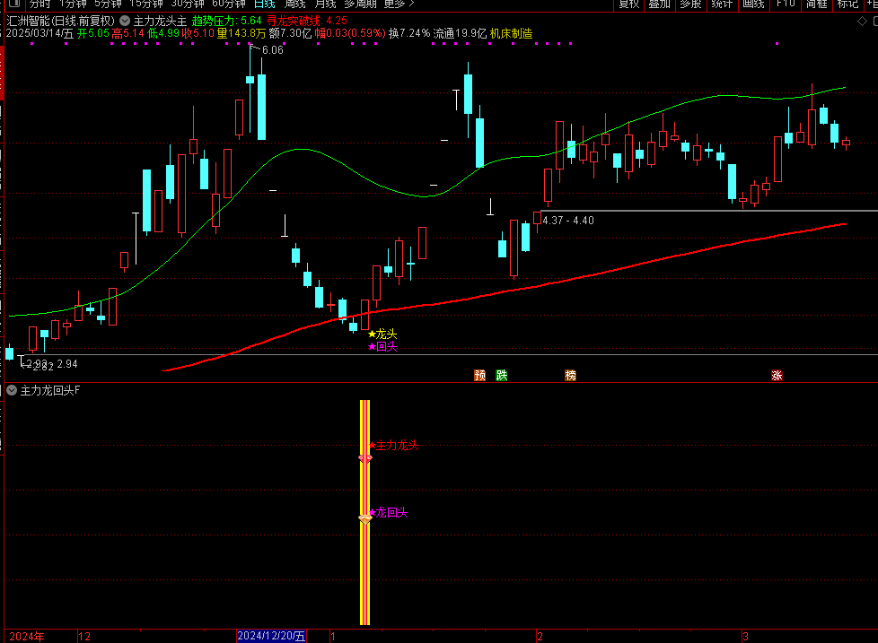Image resolution: width=878 pixels, height=643 pixels.
Task: Click the 龙回头 diamond marker in the indicator panel
Action: pyautogui.click(x=364, y=518)
